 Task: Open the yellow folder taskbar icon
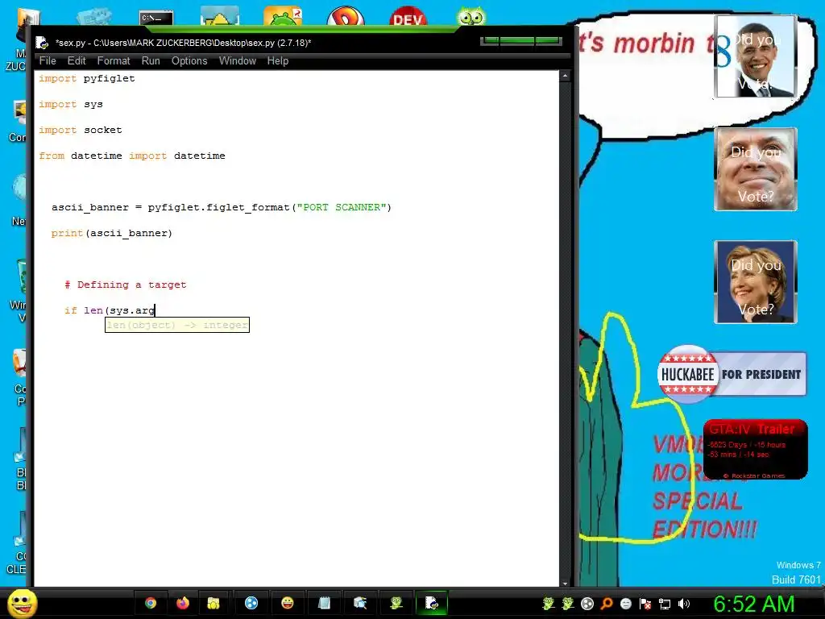(x=214, y=603)
